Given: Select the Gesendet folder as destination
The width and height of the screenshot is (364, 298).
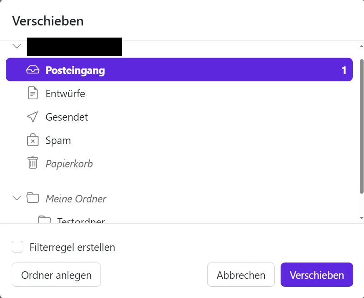Looking at the screenshot, I should (67, 117).
